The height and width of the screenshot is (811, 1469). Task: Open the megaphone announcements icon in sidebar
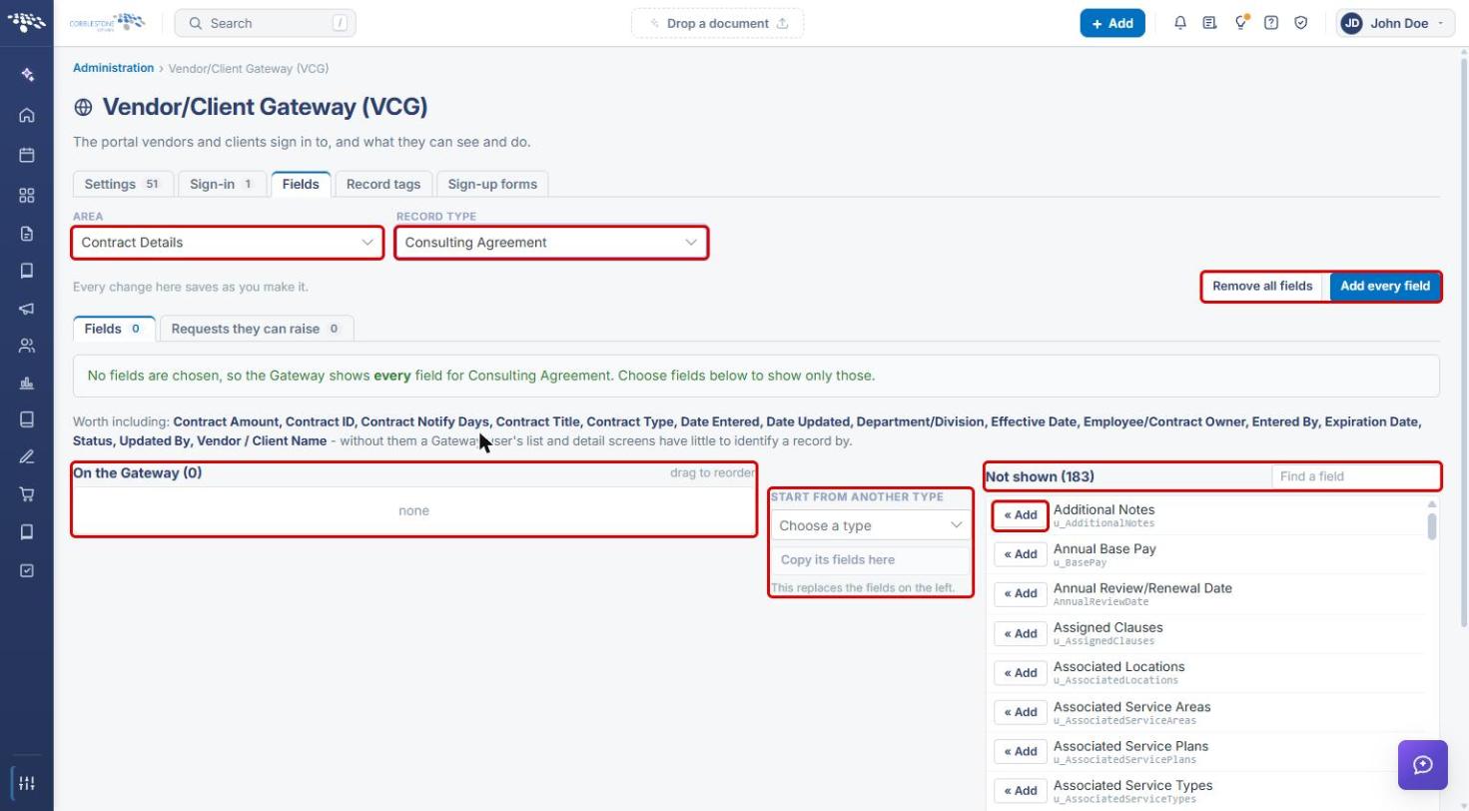point(27,309)
